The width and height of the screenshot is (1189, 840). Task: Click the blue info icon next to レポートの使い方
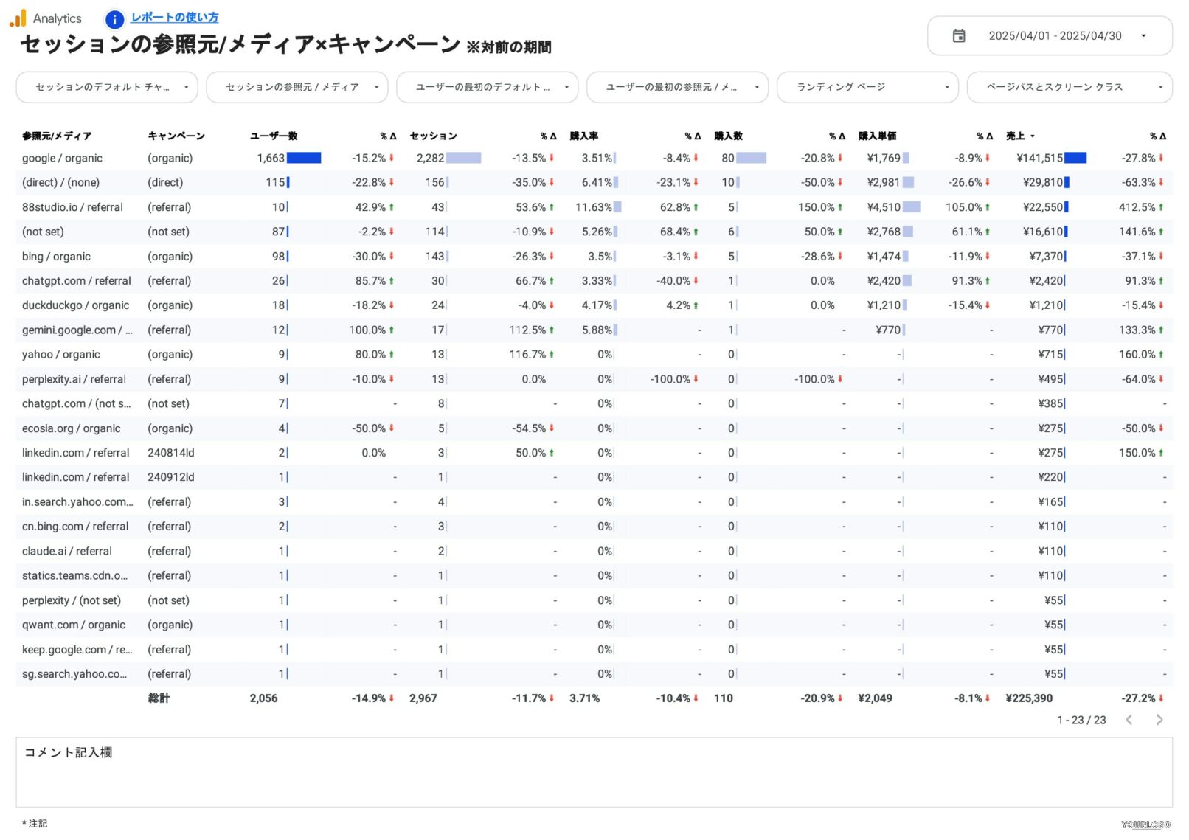click(114, 20)
